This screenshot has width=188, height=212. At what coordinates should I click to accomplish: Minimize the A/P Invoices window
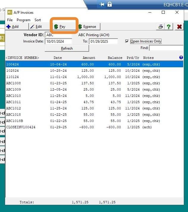[x=150, y=13]
